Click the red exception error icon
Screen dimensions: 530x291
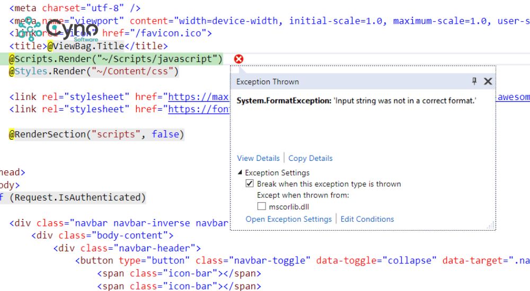pyautogui.click(x=238, y=59)
